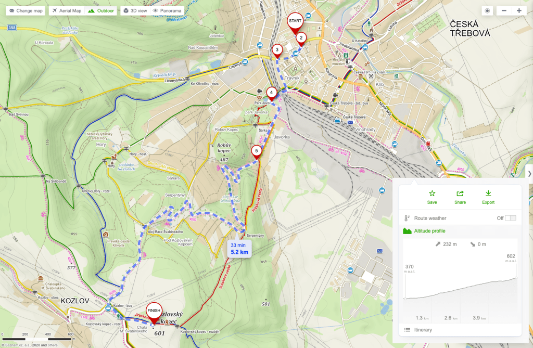
Task: Open the Panorama view
Action: [x=167, y=10]
